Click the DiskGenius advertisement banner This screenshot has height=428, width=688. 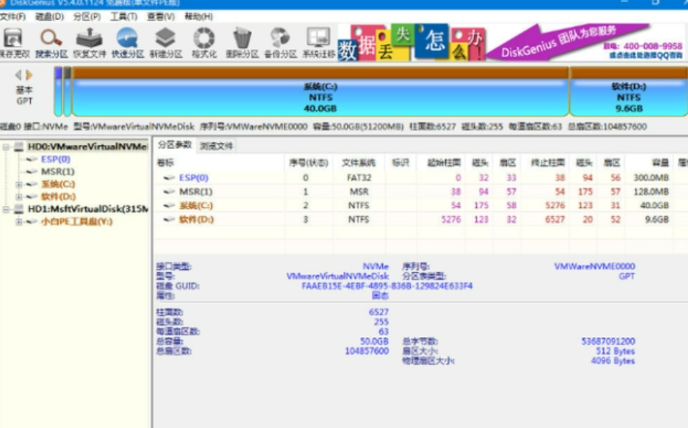click(512, 42)
